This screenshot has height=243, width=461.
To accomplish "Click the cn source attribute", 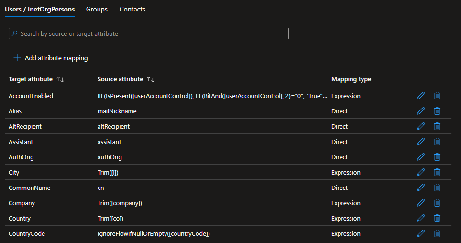I will [x=101, y=188].
